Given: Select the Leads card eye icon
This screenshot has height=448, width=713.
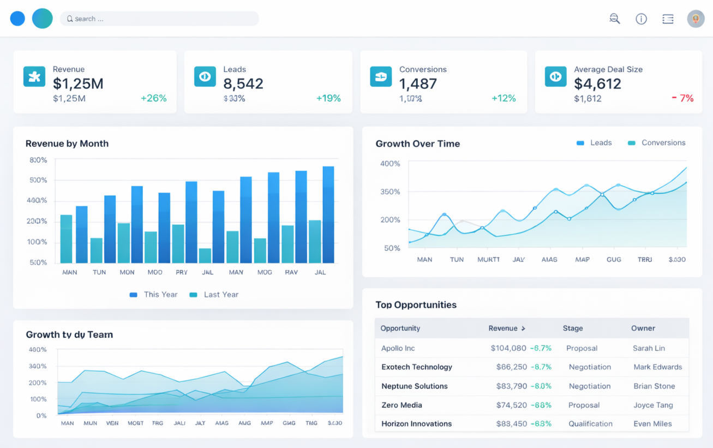Looking at the screenshot, I should point(205,76).
